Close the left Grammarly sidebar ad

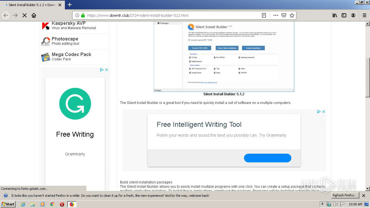(106, 70)
